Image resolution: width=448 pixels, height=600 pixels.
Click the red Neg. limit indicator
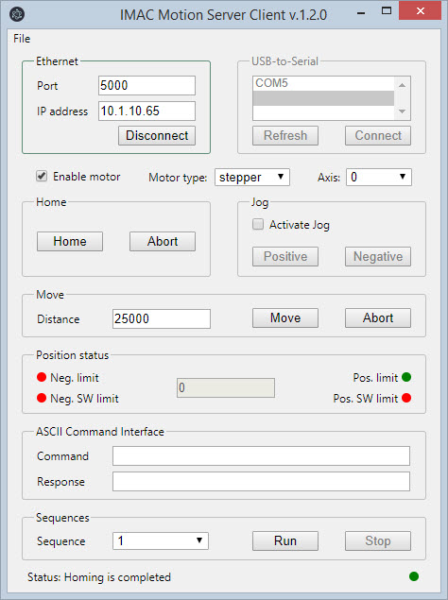42,377
